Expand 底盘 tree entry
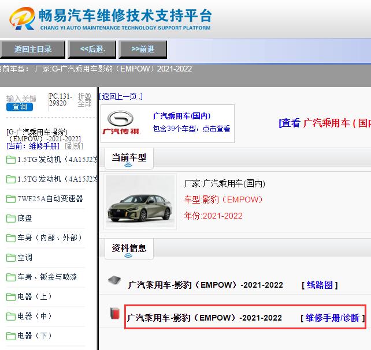 tap(25, 219)
